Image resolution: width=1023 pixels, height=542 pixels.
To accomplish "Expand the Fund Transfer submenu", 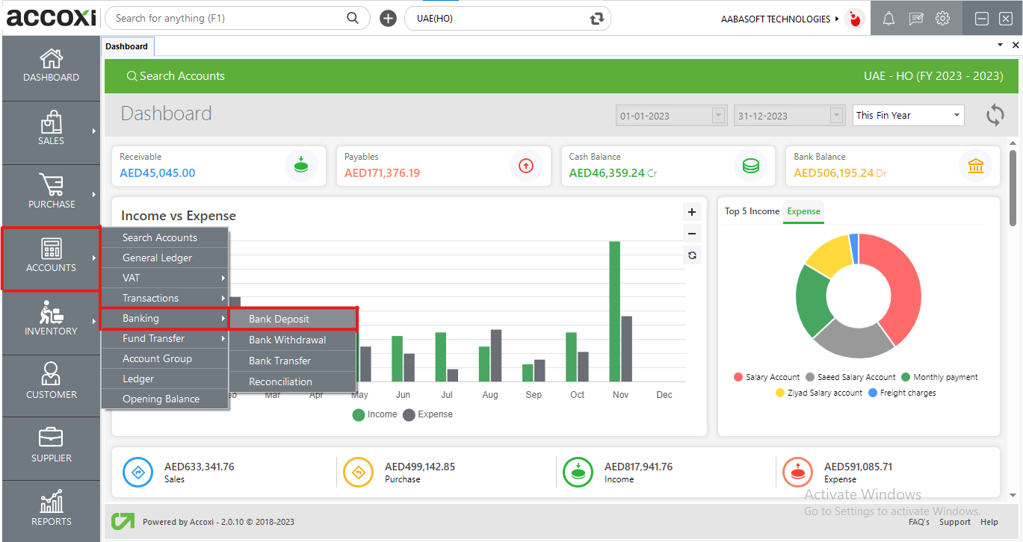I will (164, 338).
